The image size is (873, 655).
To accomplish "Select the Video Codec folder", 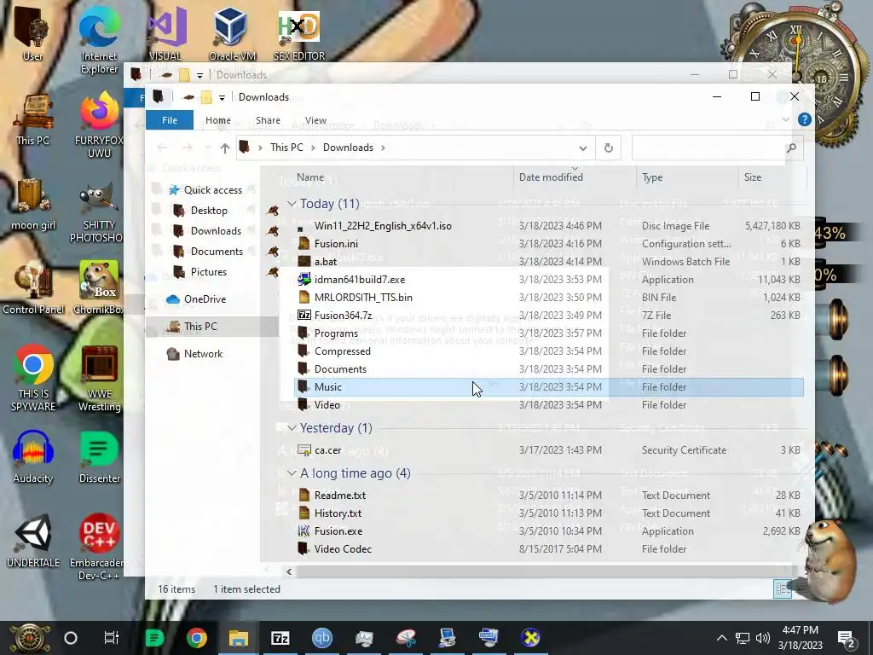I will click(x=548, y=549).
